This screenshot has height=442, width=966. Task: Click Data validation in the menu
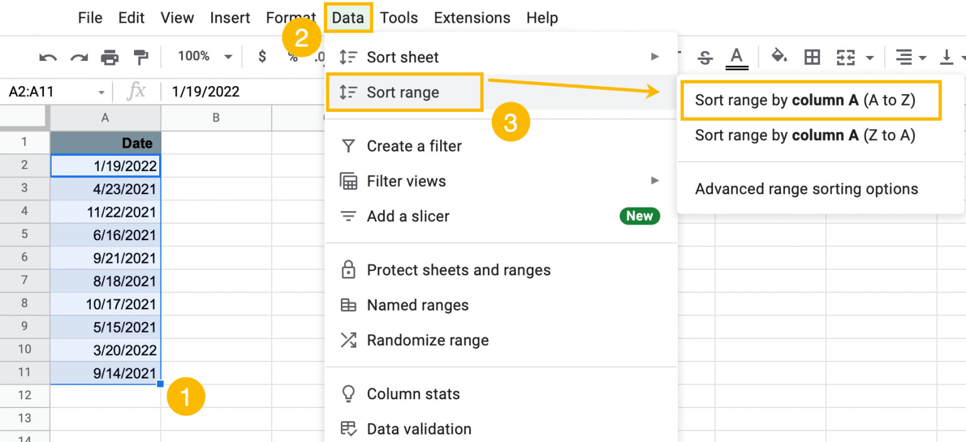coord(419,429)
